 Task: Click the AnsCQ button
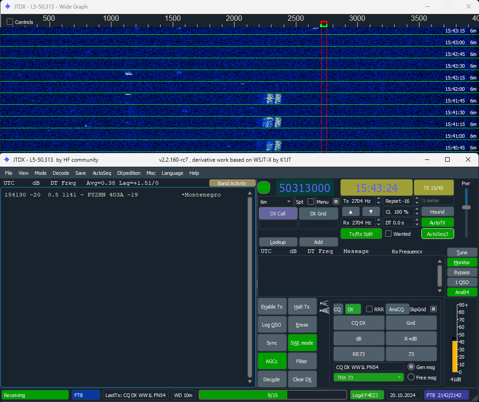click(x=396, y=309)
